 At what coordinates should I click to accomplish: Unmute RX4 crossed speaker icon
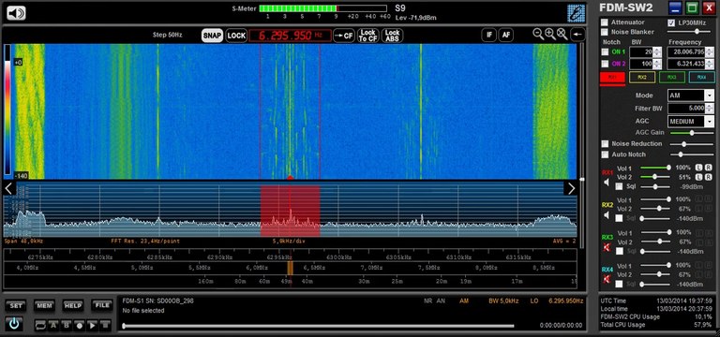pyautogui.click(x=607, y=279)
